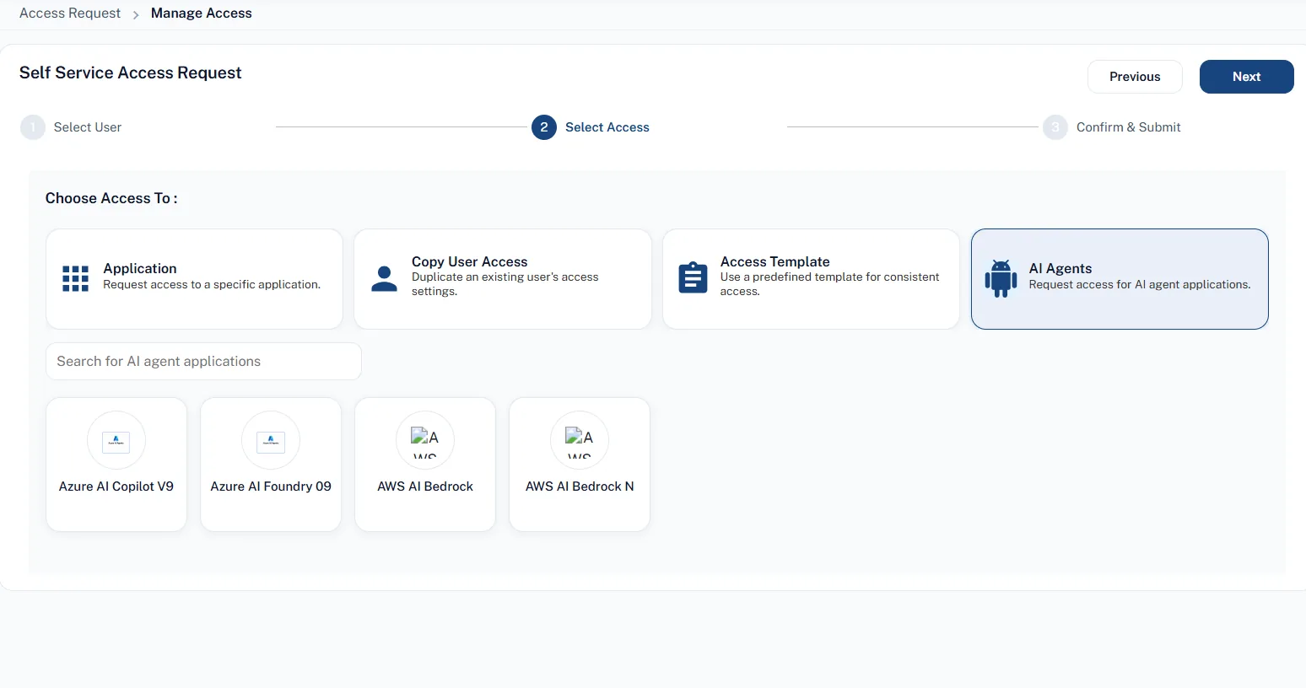Select the Azure AI Foundry 09 logo

[x=271, y=440]
